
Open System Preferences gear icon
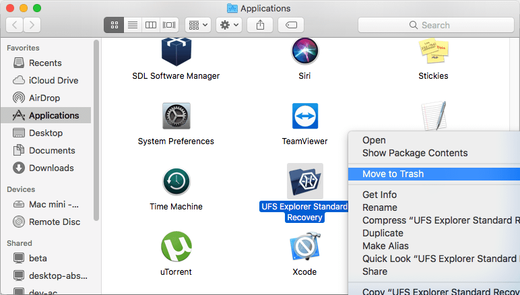[176, 116]
